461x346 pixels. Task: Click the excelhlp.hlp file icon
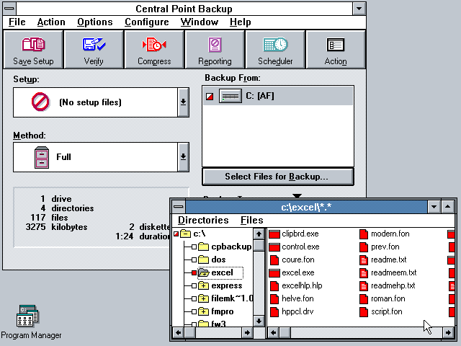point(274,285)
